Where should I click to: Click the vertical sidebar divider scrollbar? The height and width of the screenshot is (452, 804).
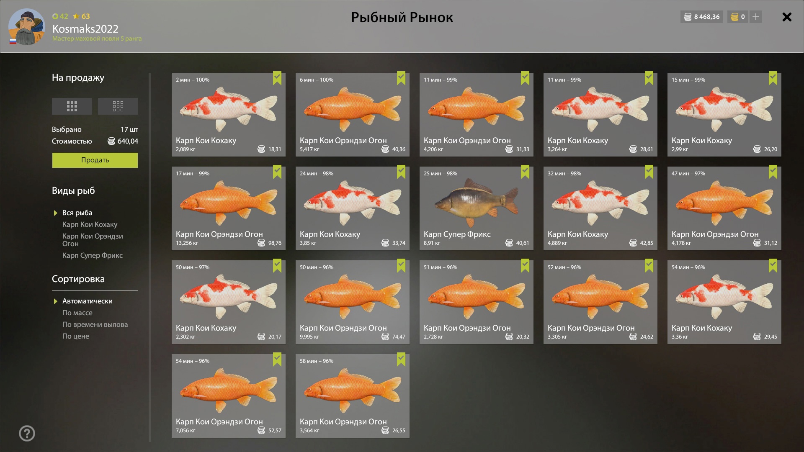pyautogui.click(x=149, y=257)
